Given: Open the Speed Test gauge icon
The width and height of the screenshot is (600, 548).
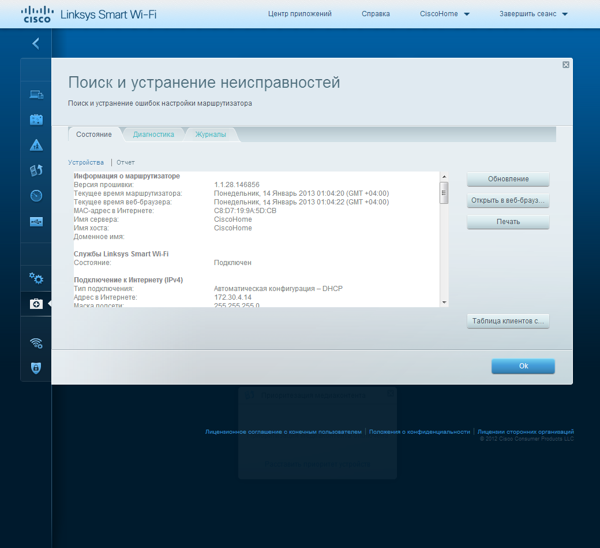Looking at the screenshot, I should click(x=36, y=196).
